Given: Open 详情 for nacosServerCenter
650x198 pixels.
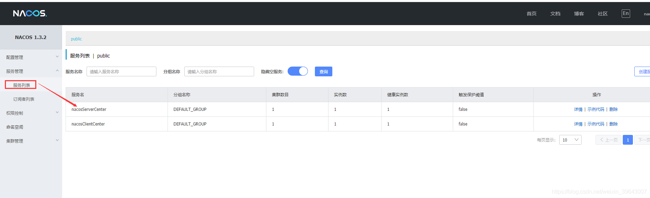Looking at the screenshot, I should (578, 109).
